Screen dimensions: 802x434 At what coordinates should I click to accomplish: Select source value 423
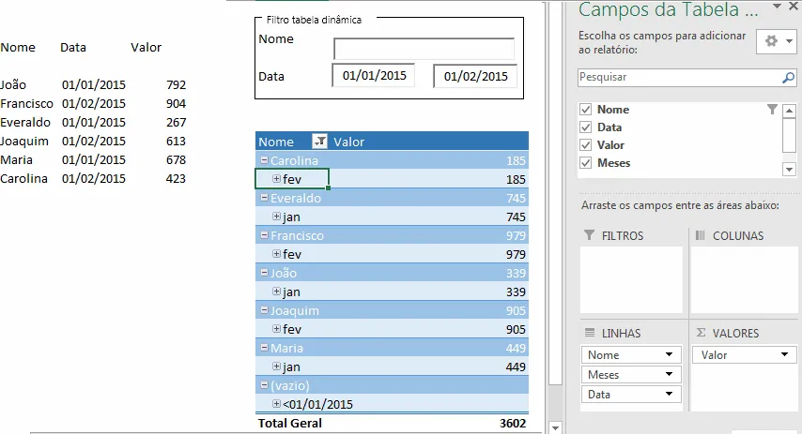(x=176, y=179)
